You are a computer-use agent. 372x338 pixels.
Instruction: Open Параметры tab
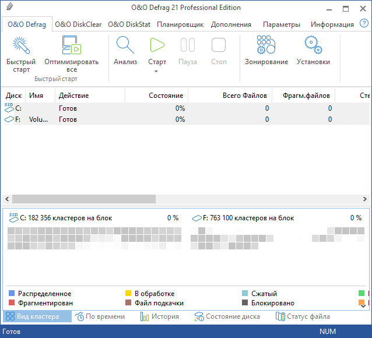click(282, 24)
